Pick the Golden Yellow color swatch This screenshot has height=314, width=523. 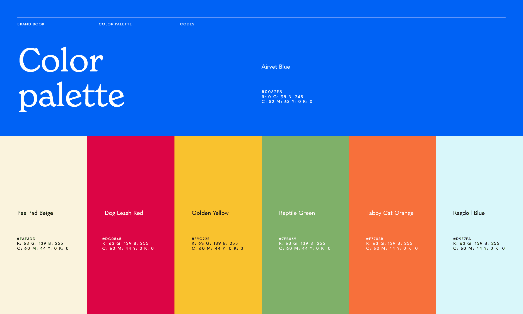218,225
